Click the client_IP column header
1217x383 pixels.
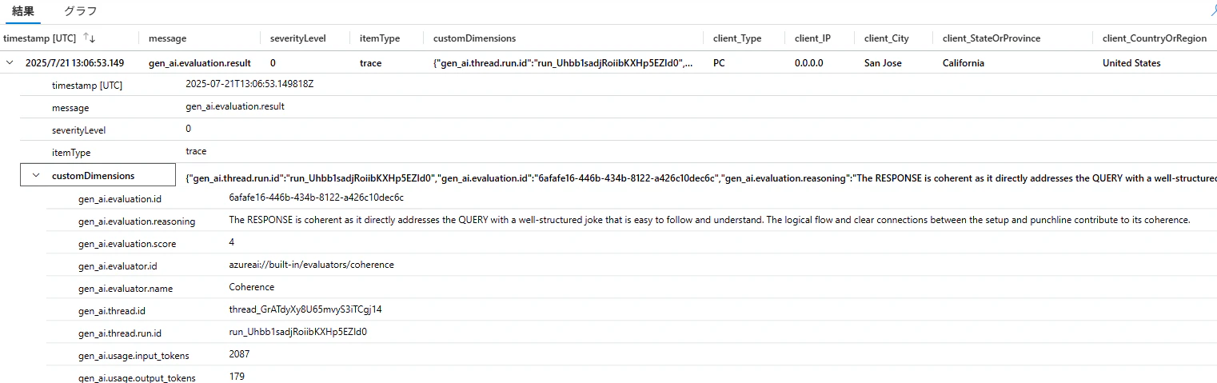point(812,38)
